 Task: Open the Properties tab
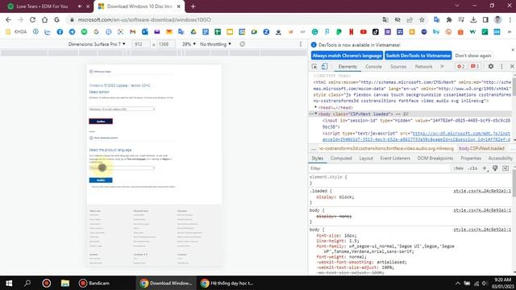[471, 158]
